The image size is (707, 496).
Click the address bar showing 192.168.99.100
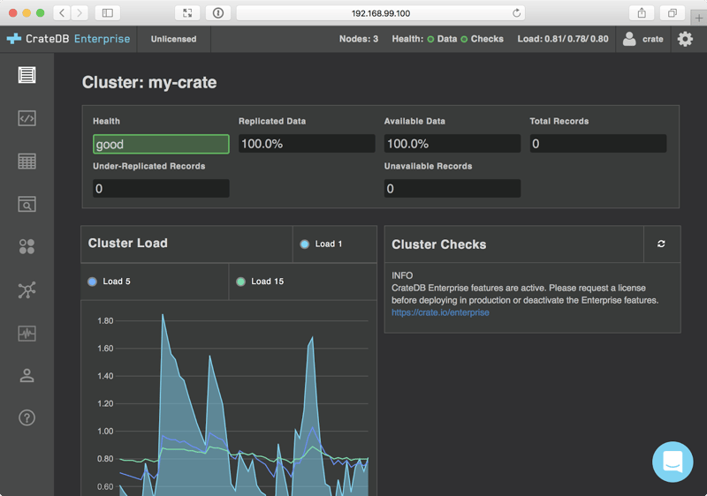pyautogui.click(x=381, y=13)
